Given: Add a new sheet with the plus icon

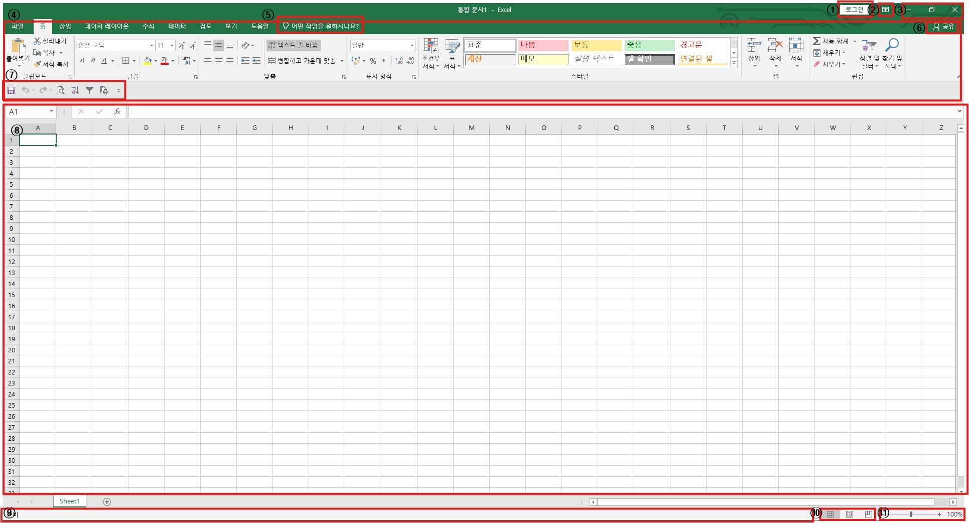Looking at the screenshot, I should pyautogui.click(x=107, y=501).
